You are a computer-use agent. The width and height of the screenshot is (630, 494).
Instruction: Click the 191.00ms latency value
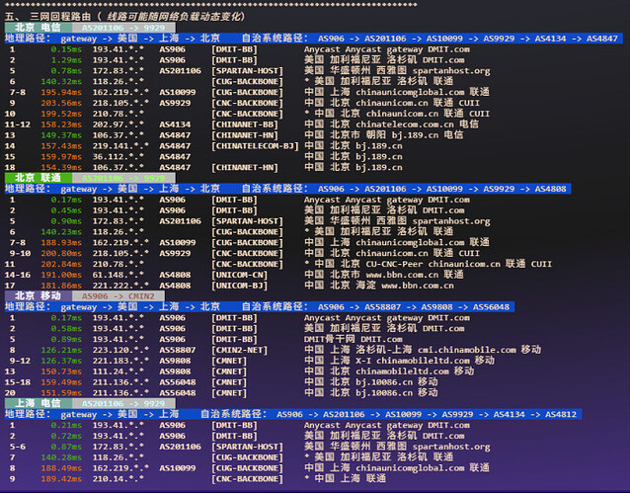point(61,276)
